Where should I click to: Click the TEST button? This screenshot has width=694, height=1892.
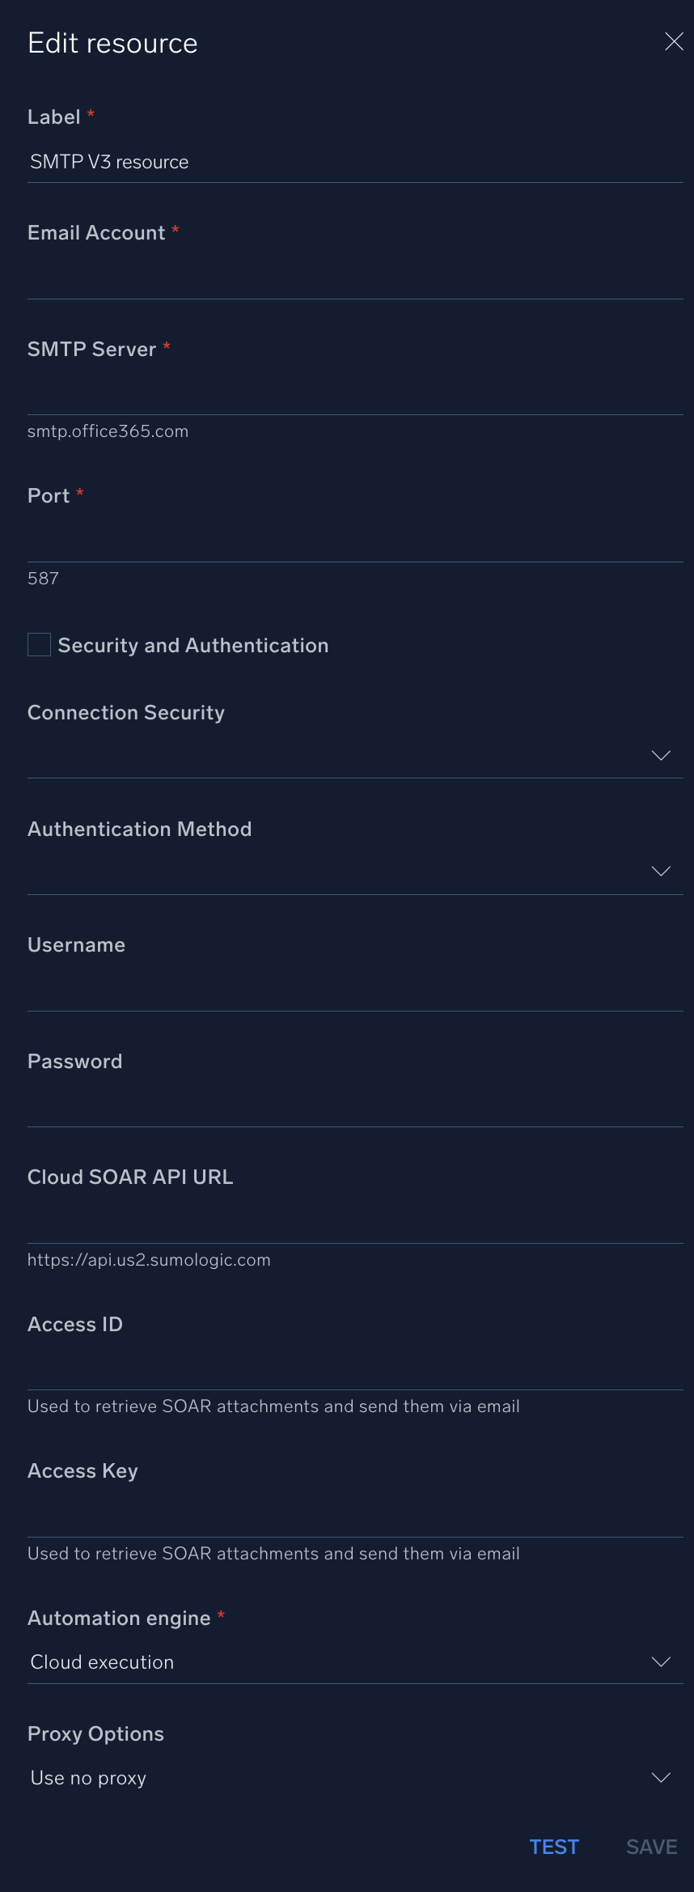554,1847
